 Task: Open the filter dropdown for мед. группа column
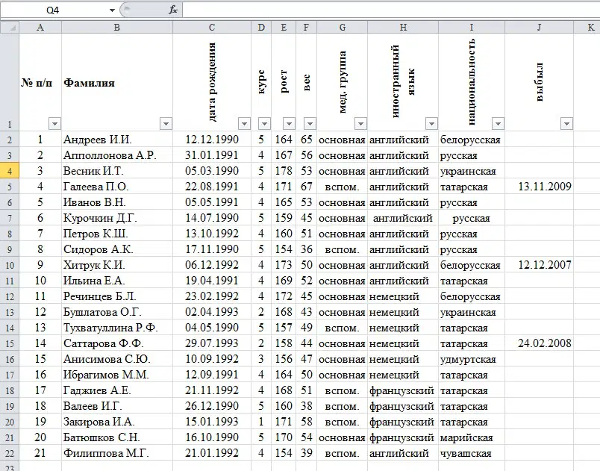360,124
